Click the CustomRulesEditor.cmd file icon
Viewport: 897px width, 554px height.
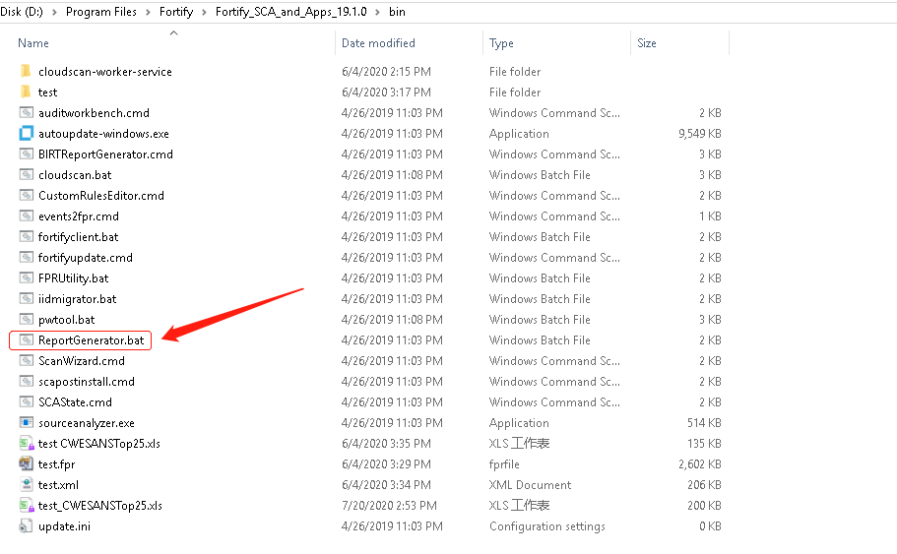pos(27,195)
